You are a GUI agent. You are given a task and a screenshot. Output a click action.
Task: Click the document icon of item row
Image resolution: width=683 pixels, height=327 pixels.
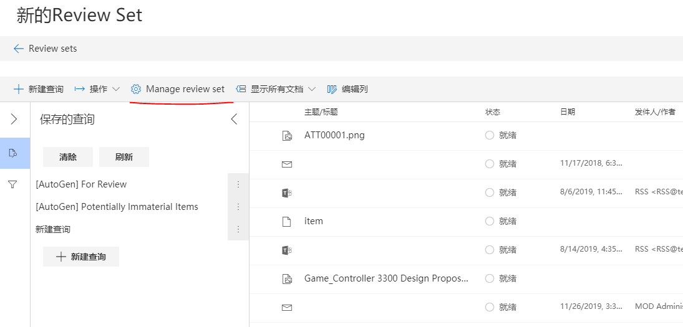[x=287, y=221]
